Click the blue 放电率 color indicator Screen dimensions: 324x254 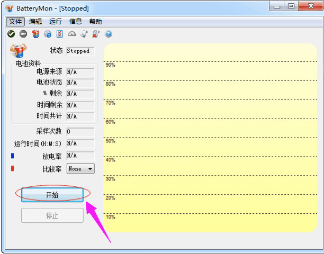coord(13,156)
